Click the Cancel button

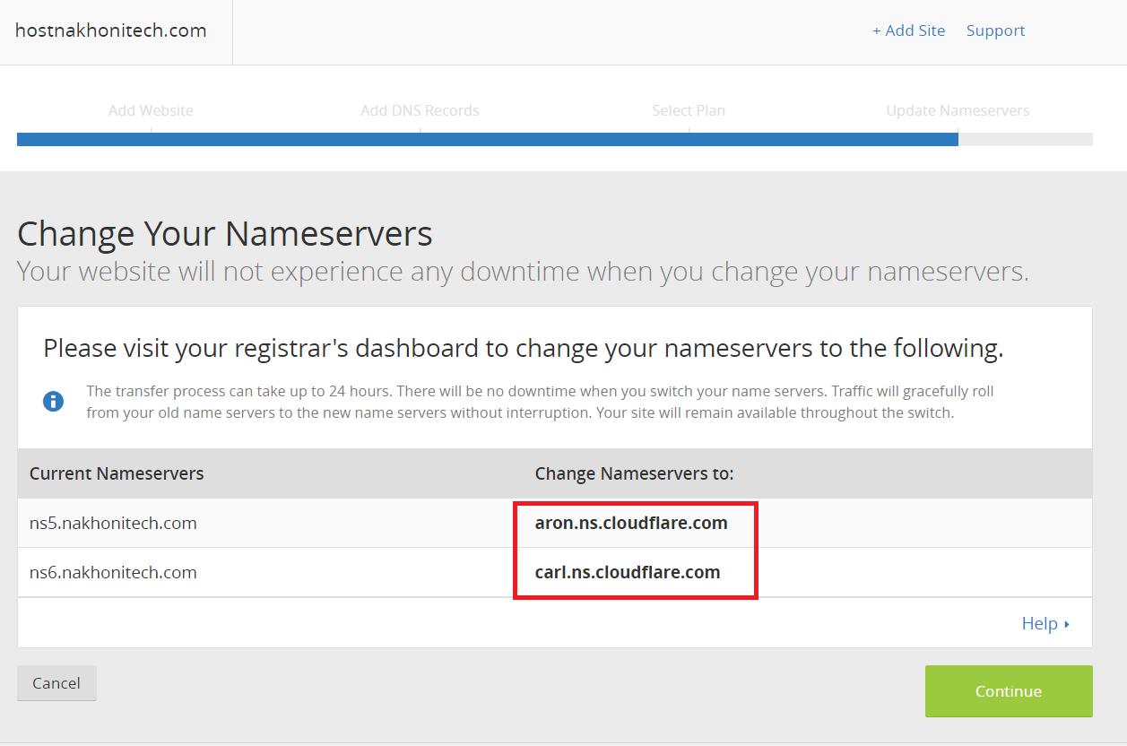point(56,683)
